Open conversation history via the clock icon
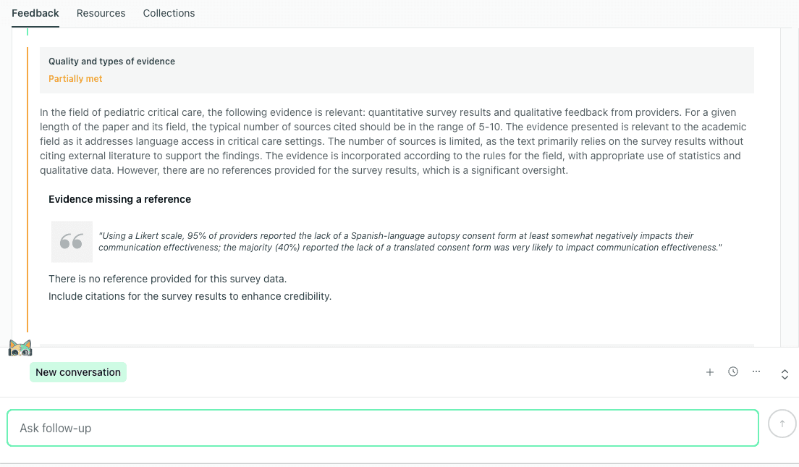The width and height of the screenshot is (799, 467). (x=733, y=371)
